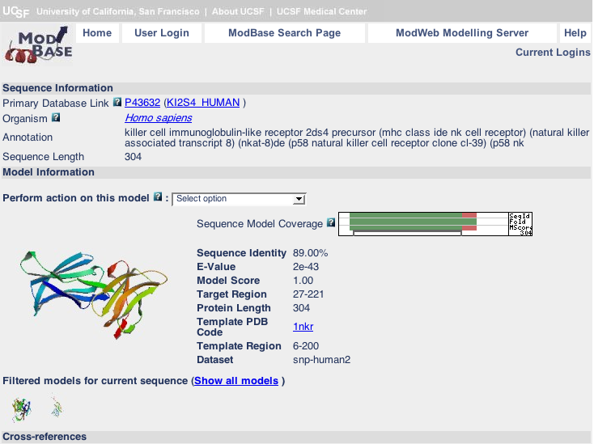
Task: Open ModBase Search Page
Action: [x=284, y=33]
